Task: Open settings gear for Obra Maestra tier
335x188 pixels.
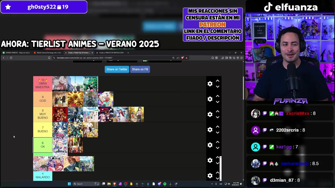Action: (x=210, y=84)
